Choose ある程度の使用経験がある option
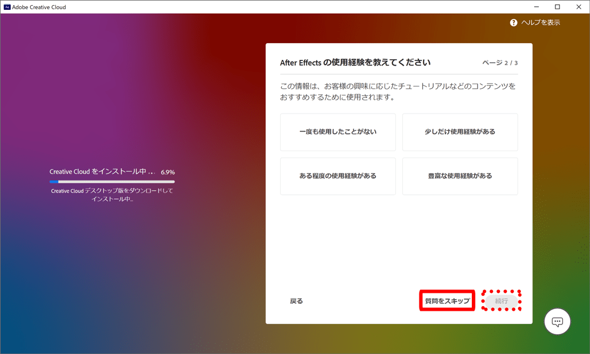This screenshot has height=354, width=590. (338, 176)
